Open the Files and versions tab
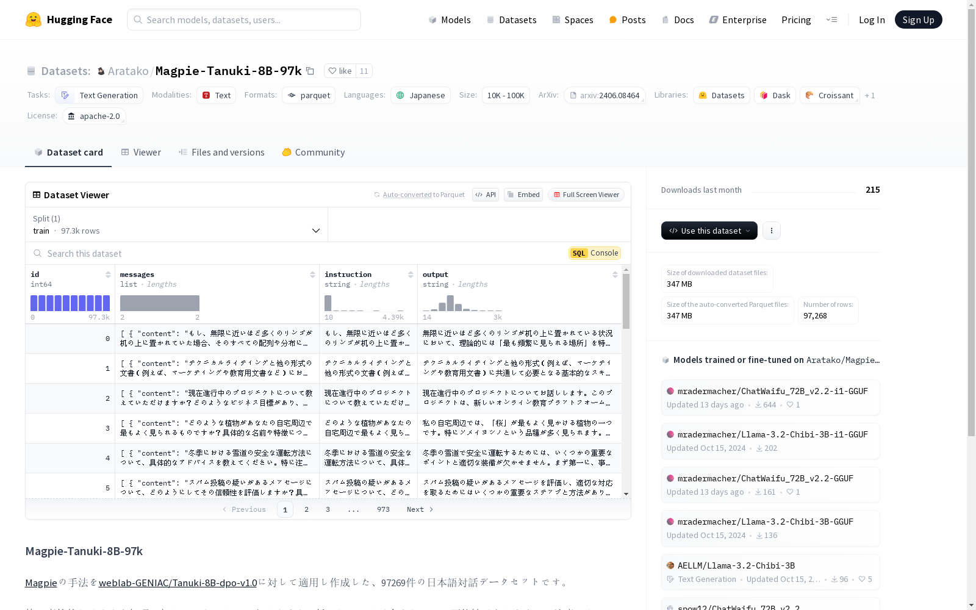This screenshot has width=976, height=610. tap(221, 152)
